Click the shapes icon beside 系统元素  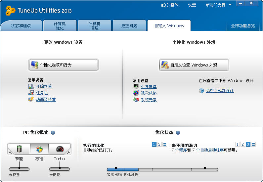[x=136, y=100]
